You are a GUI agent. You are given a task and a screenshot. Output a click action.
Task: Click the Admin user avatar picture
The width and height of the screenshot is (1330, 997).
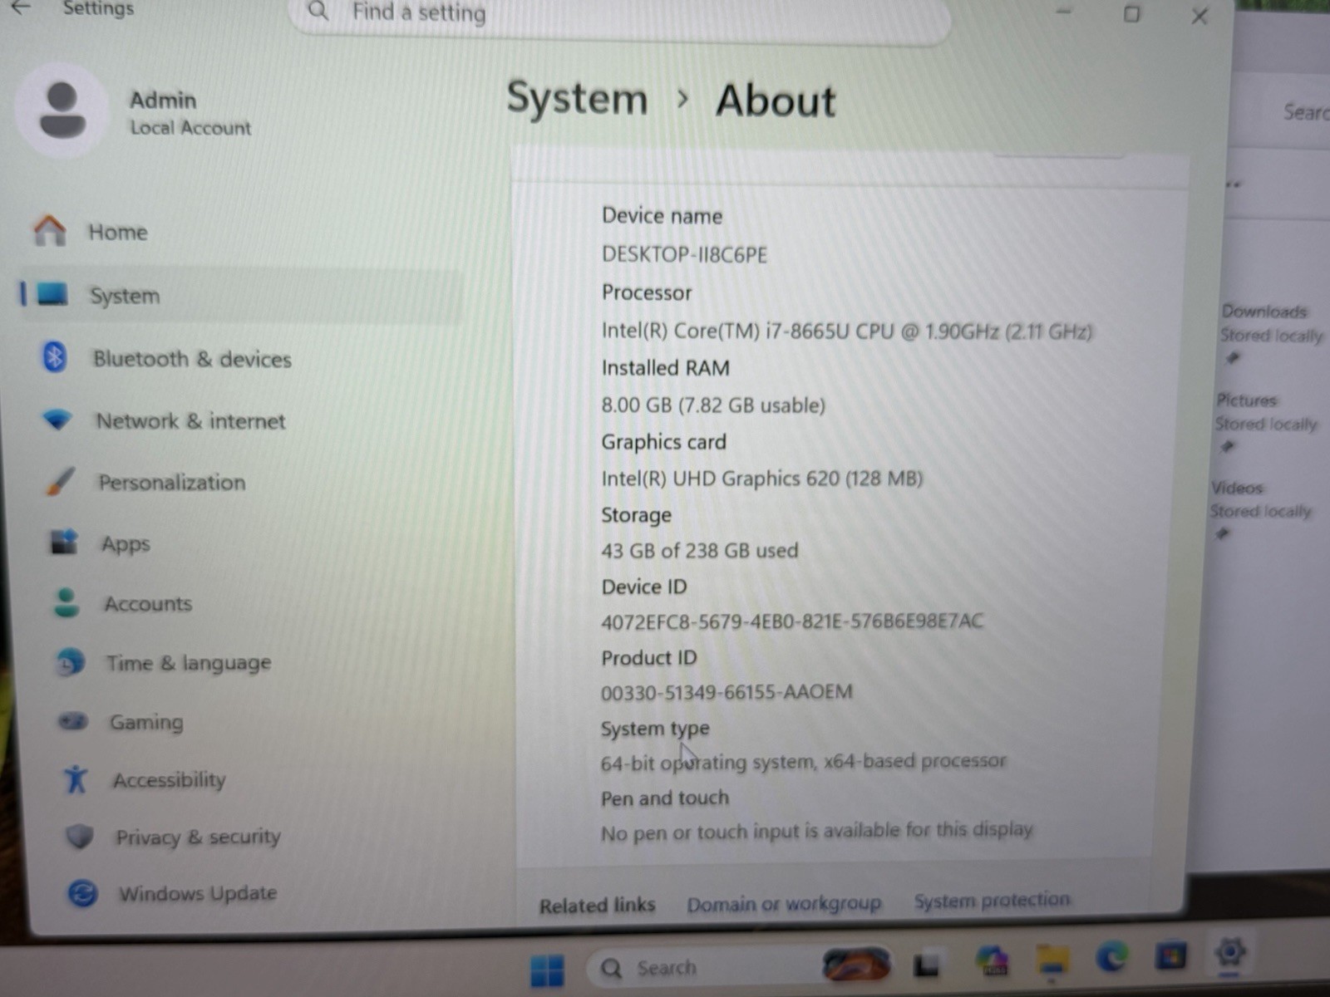62,110
